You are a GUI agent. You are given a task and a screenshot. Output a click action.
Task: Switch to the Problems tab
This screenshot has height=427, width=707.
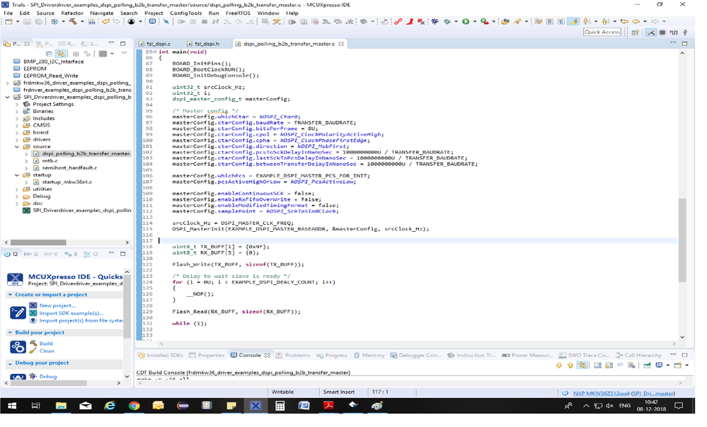(293, 356)
